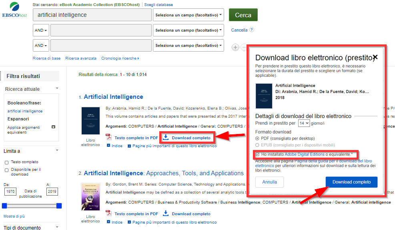The image size is (395, 230).
Task: Select PDF download format radio button
Action: click(257, 138)
